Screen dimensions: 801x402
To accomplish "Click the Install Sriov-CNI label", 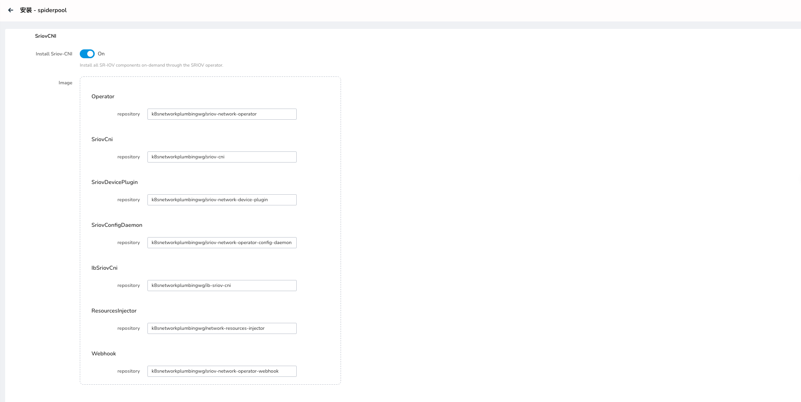I will 54,54.
